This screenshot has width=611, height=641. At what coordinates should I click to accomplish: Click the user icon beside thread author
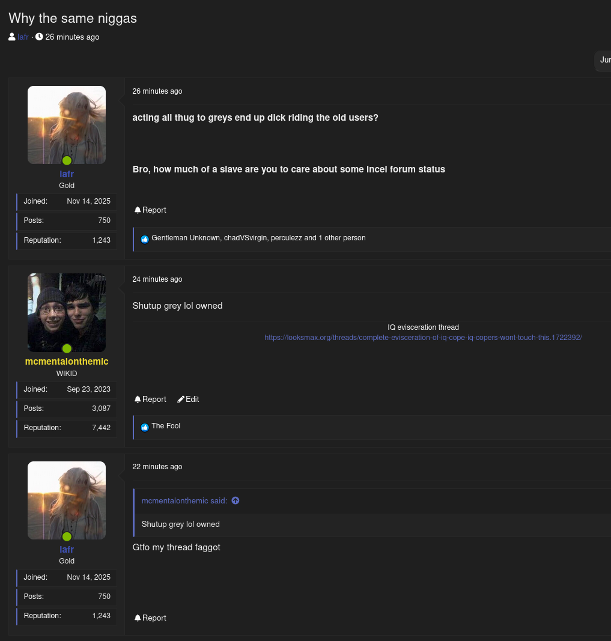(x=12, y=37)
